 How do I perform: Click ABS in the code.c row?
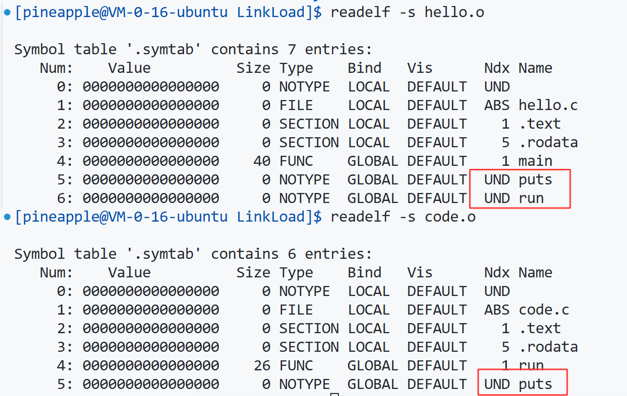pos(497,310)
